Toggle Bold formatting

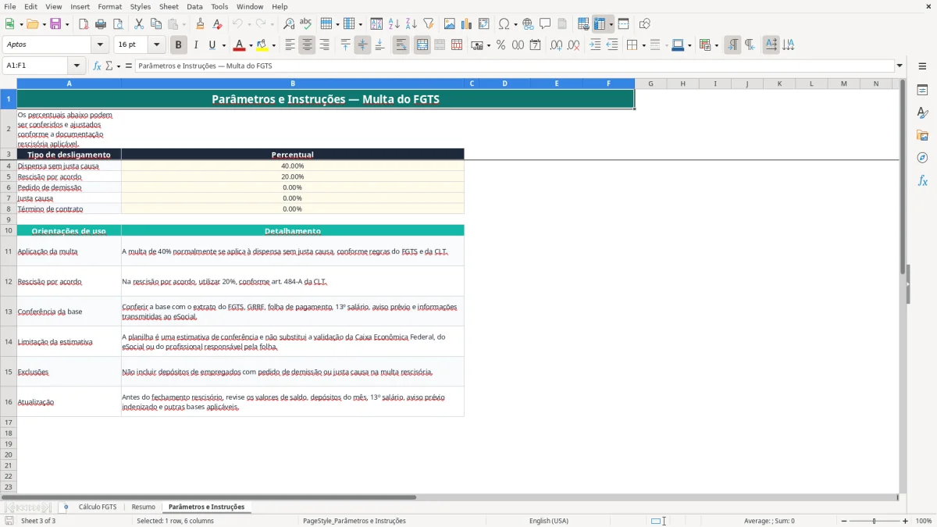tap(179, 45)
